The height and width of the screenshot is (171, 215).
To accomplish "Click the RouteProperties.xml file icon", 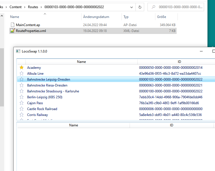I will [x=13, y=31].
